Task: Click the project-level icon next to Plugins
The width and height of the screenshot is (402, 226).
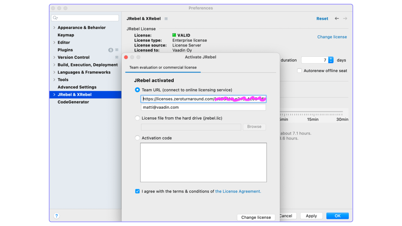Action: (x=117, y=50)
